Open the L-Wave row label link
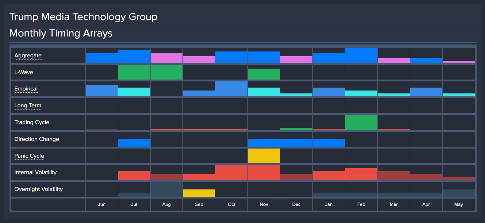 click(x=24, y=72)
